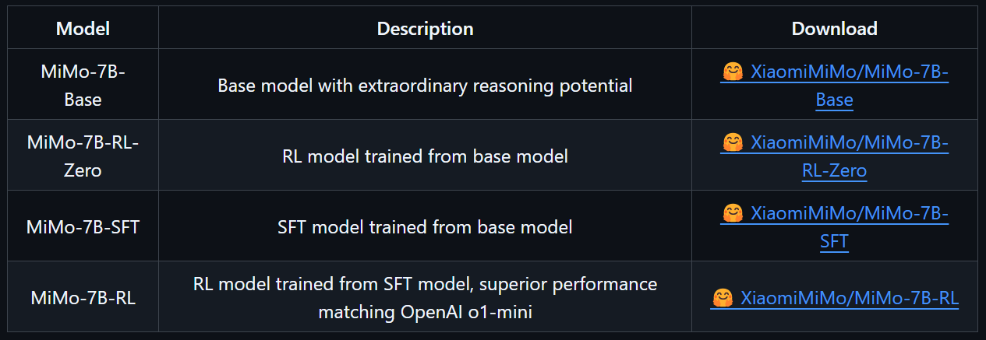Click the Hugging Face emoji beside MiMo-7B-Base link
Screen dimensions: 986x340
[x=732, y=72]
